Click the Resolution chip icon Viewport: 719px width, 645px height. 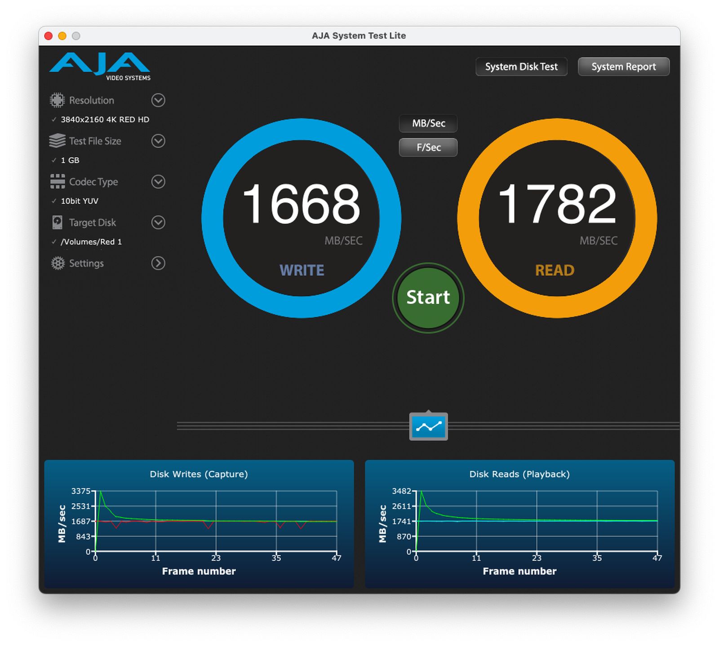tap(57, 100)
